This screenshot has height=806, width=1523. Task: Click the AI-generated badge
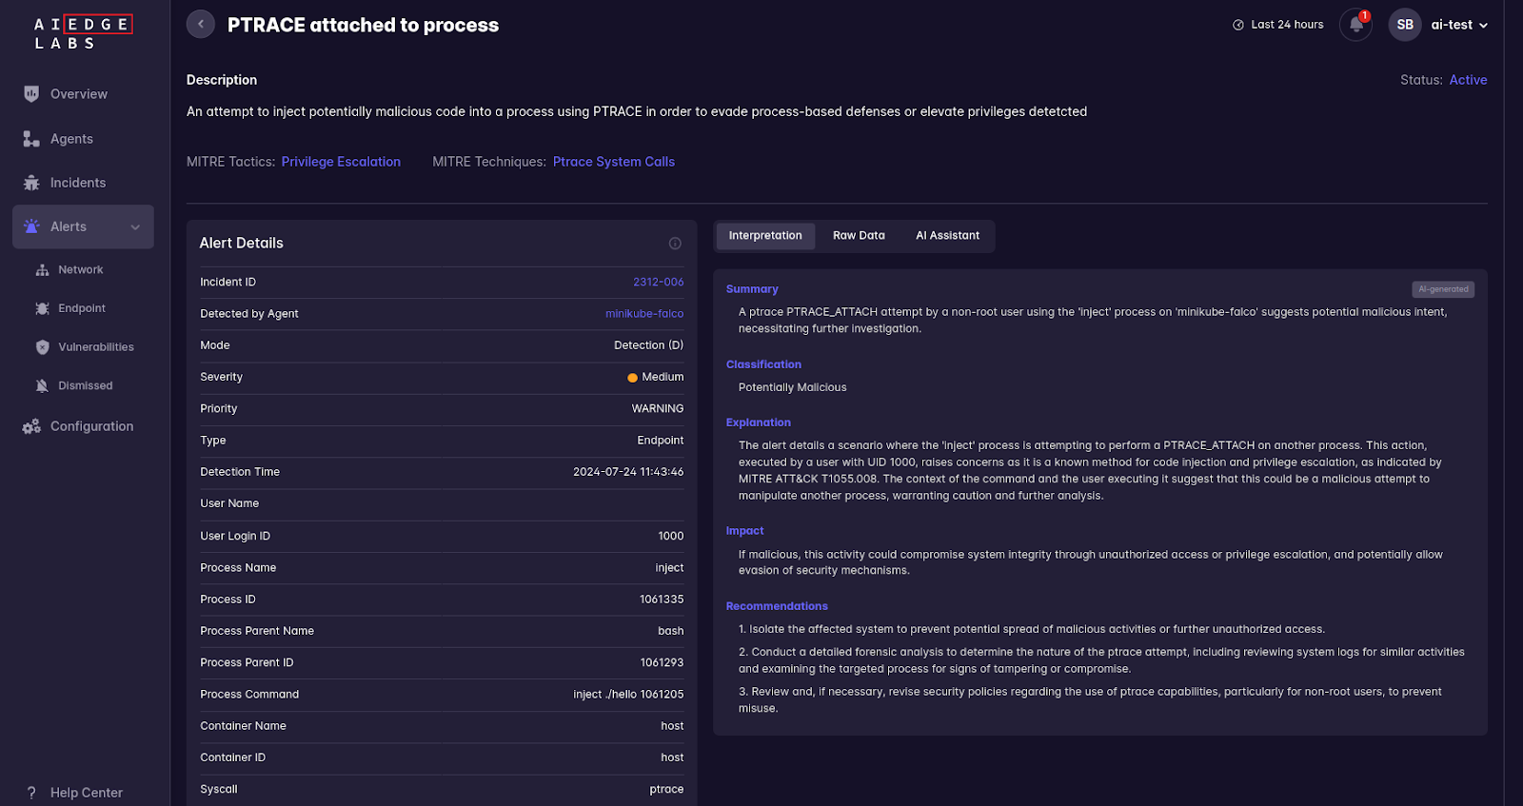1443,289
